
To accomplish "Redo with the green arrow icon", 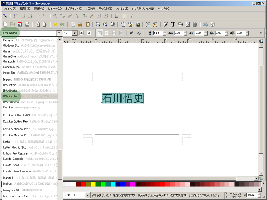I will [63, 24].
